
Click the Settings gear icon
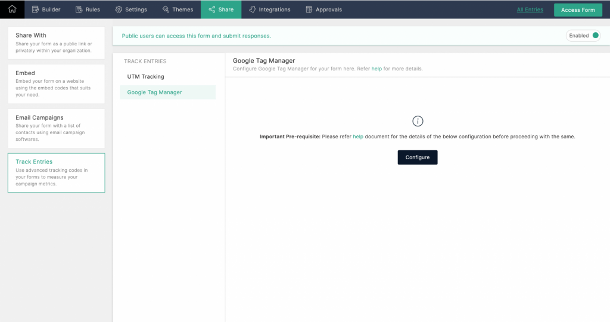point(119,10)
